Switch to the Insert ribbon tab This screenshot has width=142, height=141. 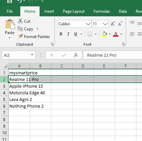(49, 11)
